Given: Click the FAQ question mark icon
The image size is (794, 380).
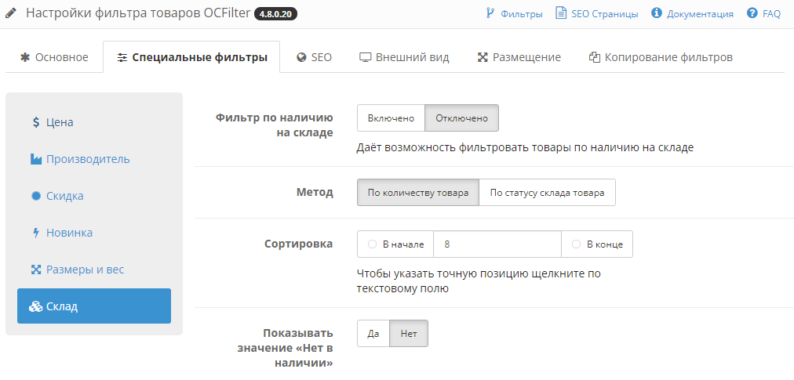Looking at the screenshot, I should click(x=752, y=13).
